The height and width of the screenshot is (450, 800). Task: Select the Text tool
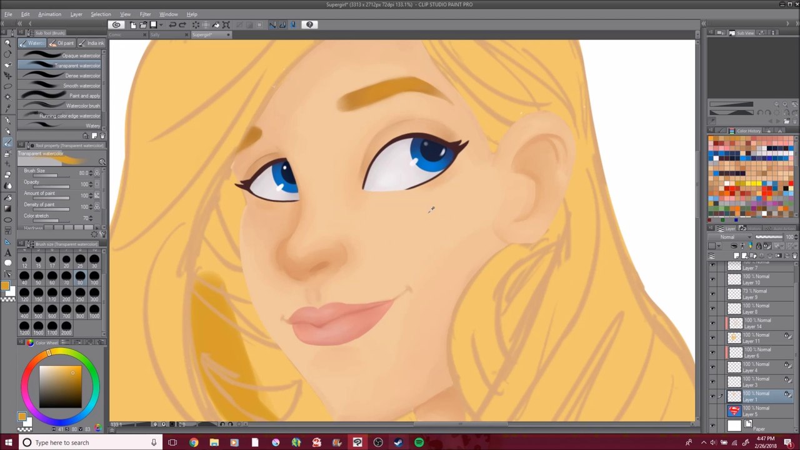[7, 252]
